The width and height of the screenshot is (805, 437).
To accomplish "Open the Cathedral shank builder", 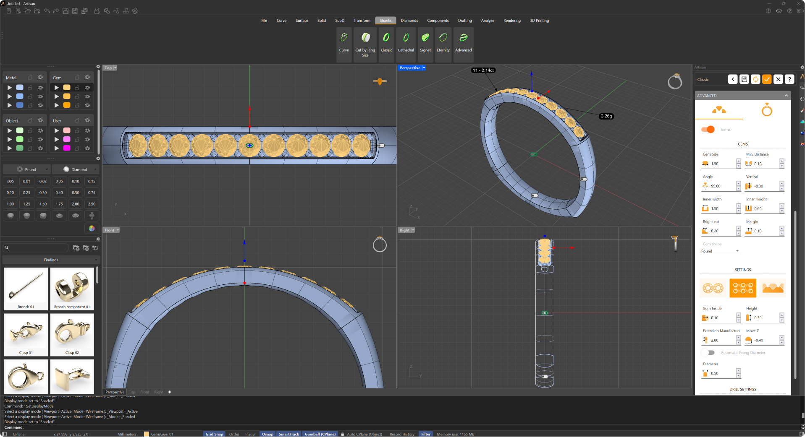I will click(406, 44).
